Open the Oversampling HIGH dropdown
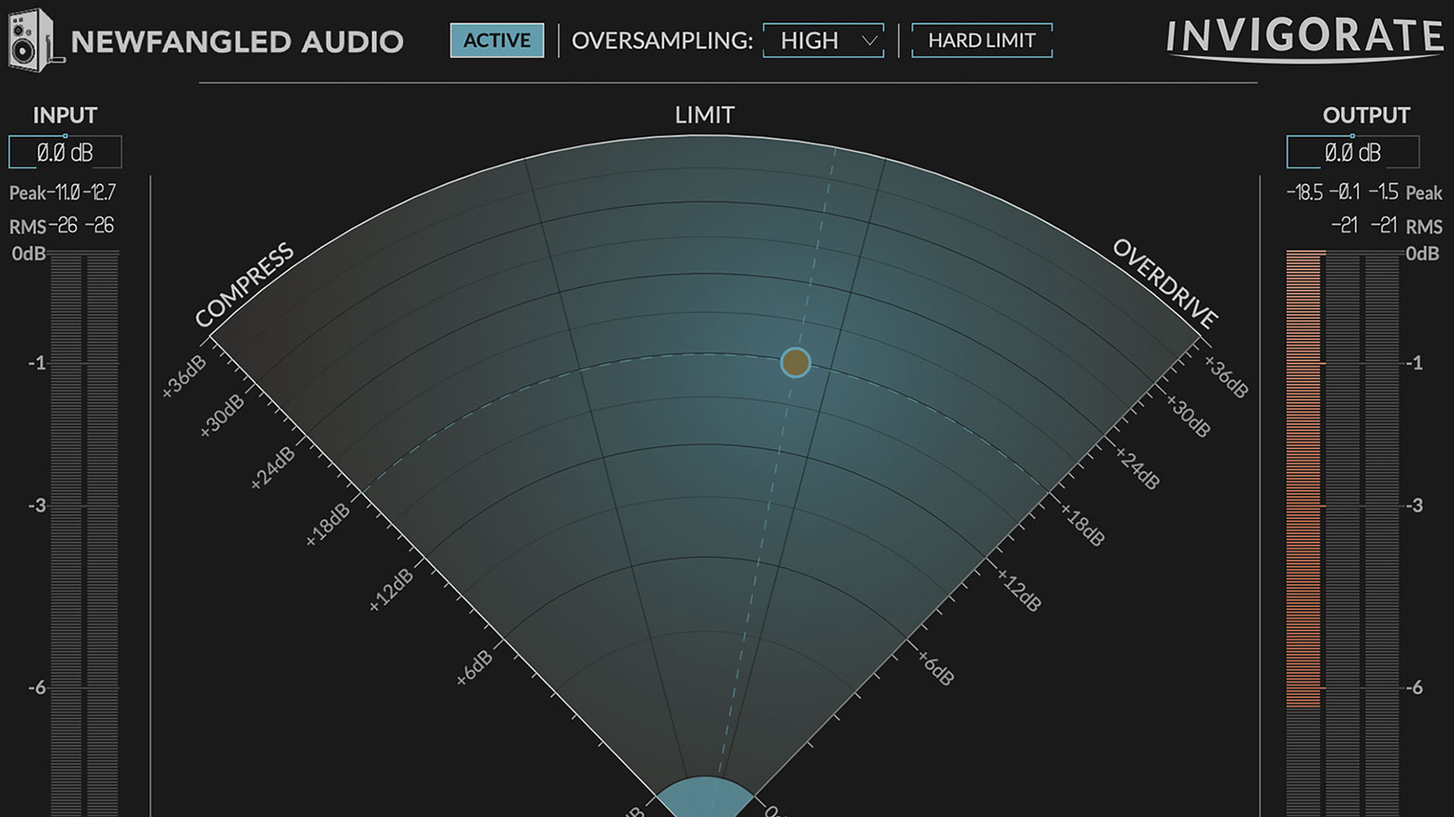1454x817 pixels. click(823, 40)
